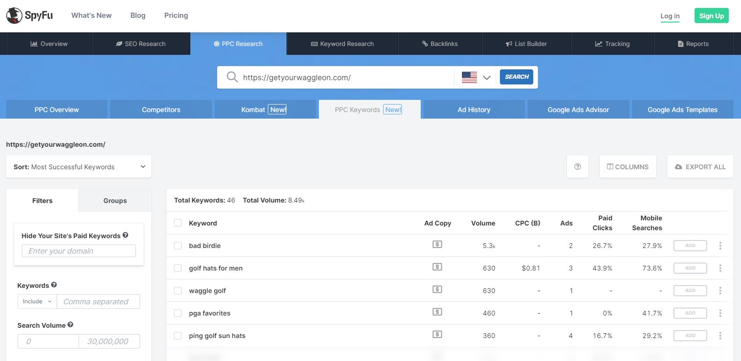Open ad copy for bad birdie
Viewport: 741px width, 361px height.
pos(437,244)
